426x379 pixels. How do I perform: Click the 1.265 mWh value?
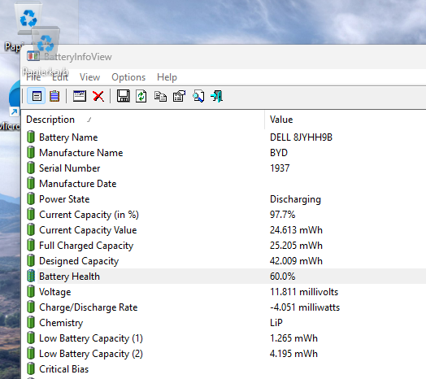coord(293,338)
